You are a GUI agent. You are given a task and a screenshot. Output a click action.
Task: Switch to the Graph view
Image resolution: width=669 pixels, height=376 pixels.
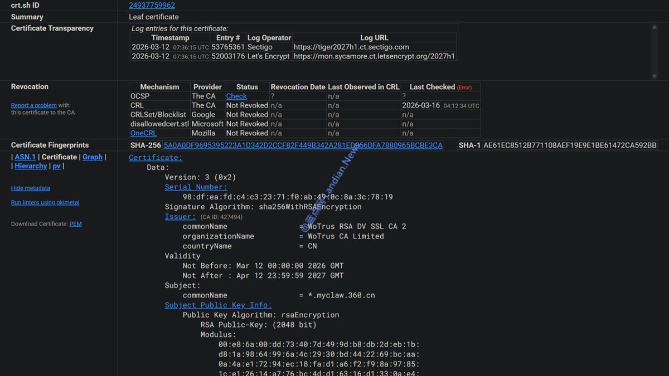pos(93,157)
